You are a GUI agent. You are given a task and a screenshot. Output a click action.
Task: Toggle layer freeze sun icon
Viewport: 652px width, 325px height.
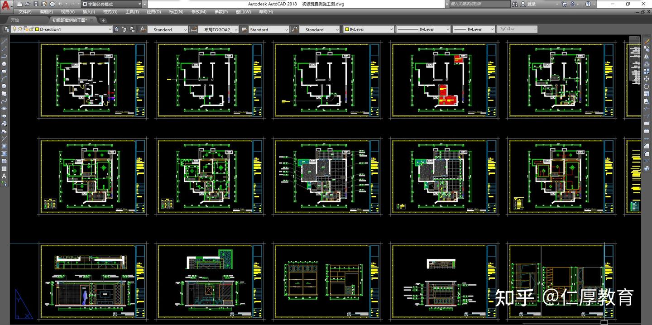(x=19, y=29)
